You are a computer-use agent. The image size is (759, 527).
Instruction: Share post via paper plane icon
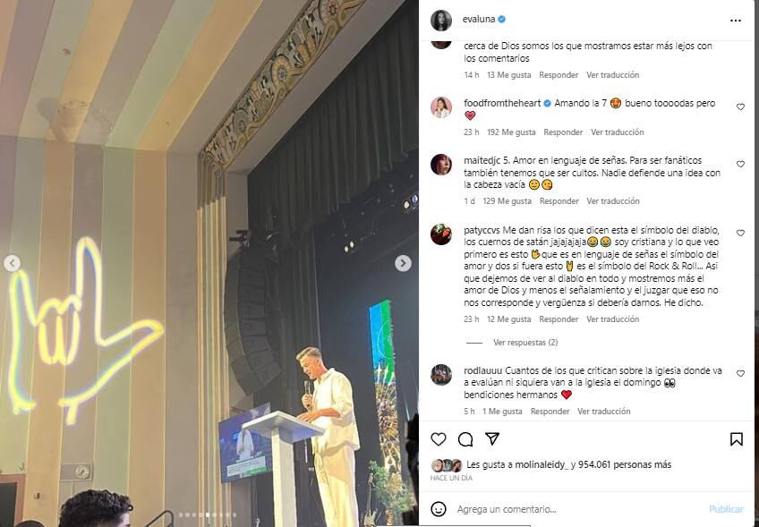(x=492, y=438)
